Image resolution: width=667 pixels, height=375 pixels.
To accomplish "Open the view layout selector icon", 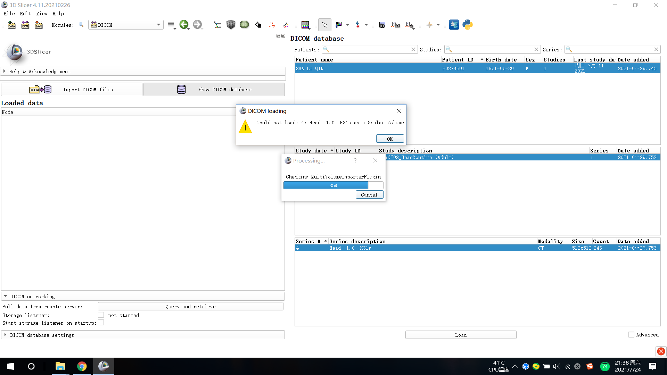I will pyautogui.click(x=305, y=25).
